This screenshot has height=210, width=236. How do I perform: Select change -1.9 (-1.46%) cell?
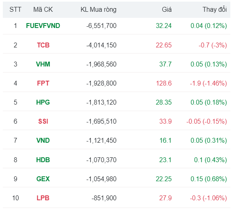coord(208,83)
